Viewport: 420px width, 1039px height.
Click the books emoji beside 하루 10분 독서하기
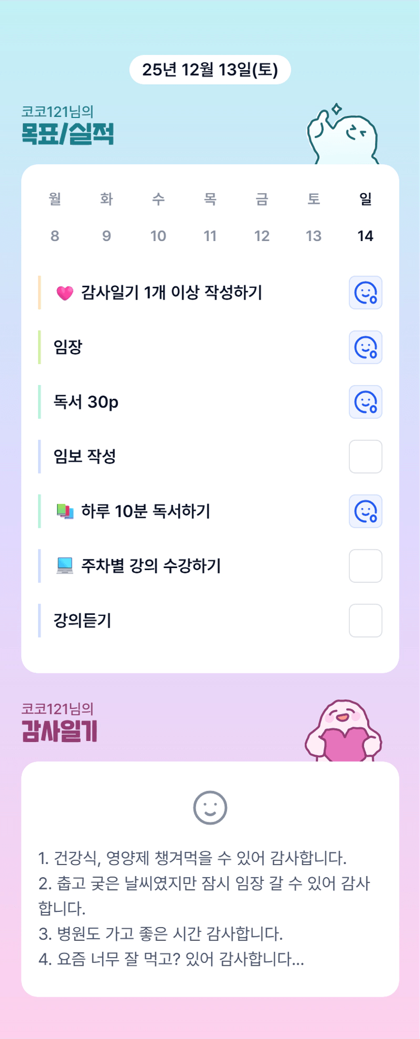click(64, 511)
